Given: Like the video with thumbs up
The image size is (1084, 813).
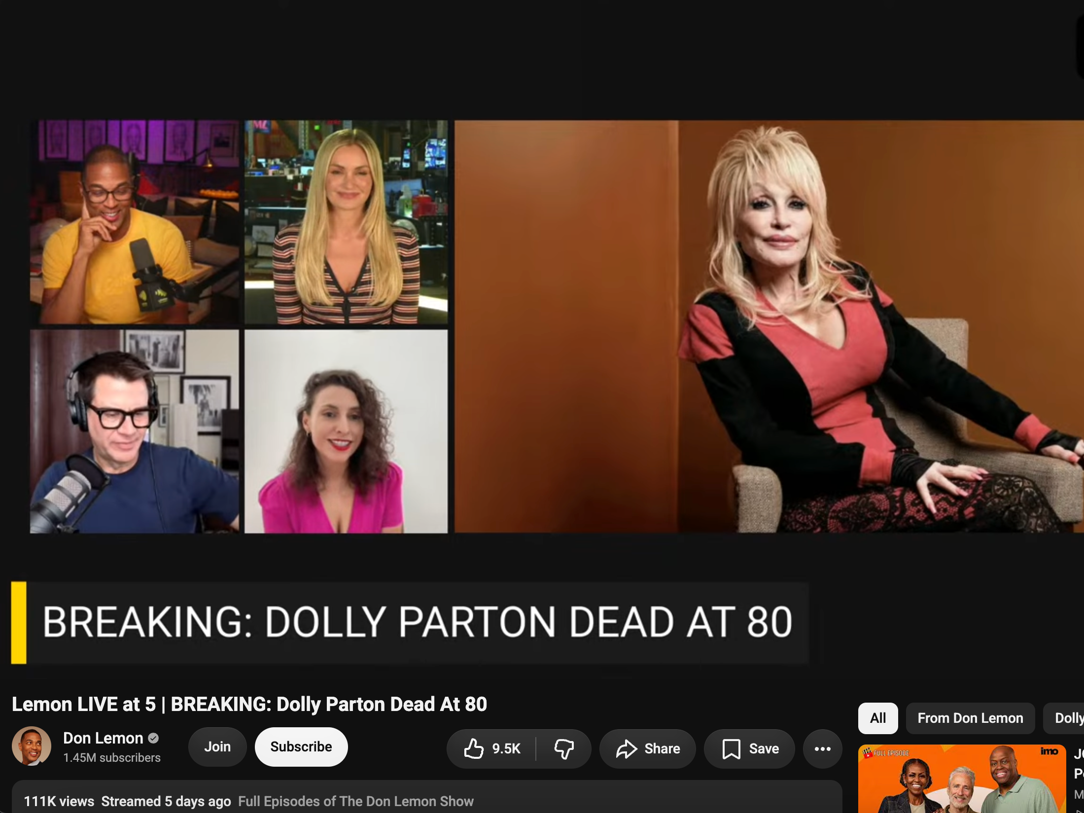Looking at the screenshot, I should click(x=491, y=749).
